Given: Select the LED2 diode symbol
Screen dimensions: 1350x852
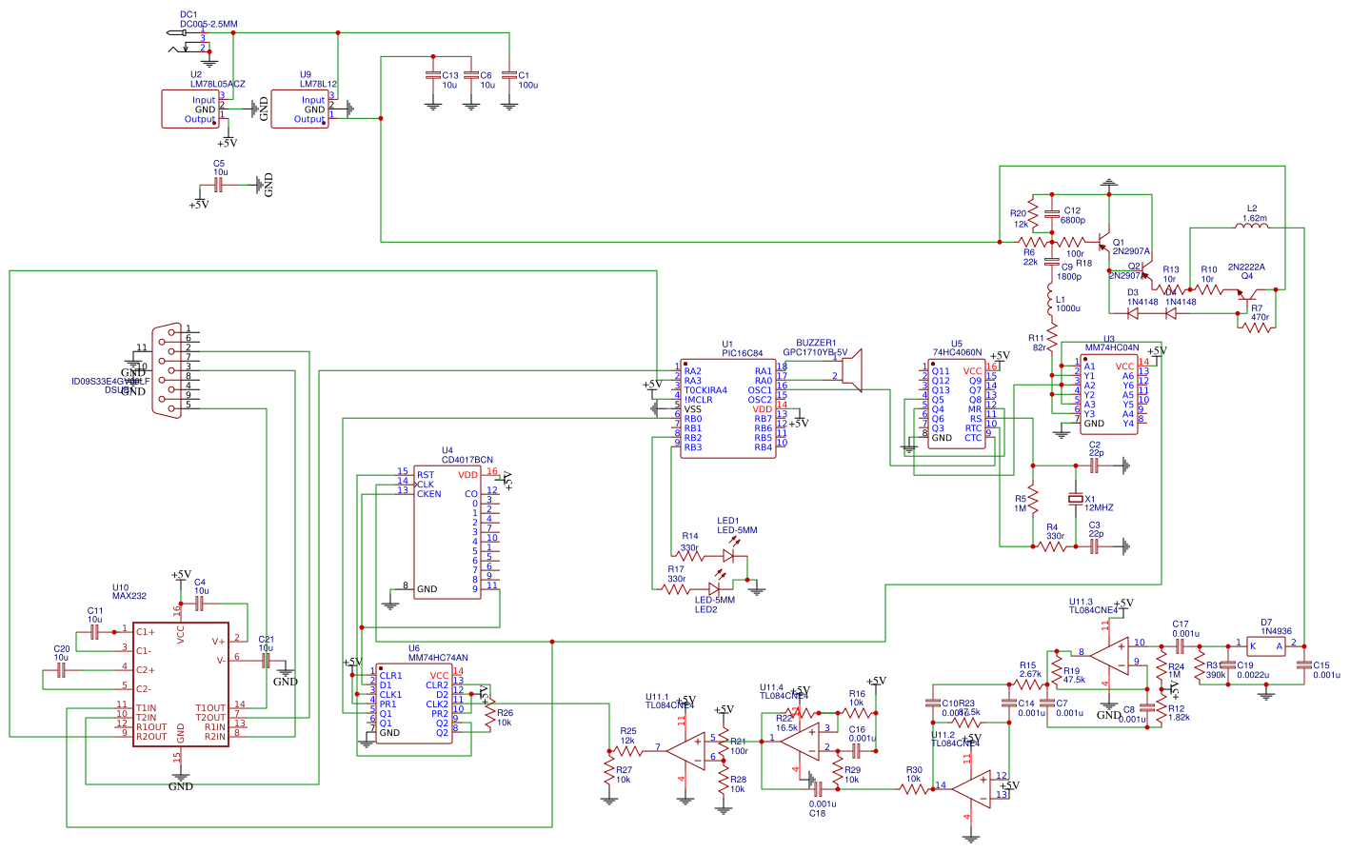Looking at the screenshot, I should point(715,590).
